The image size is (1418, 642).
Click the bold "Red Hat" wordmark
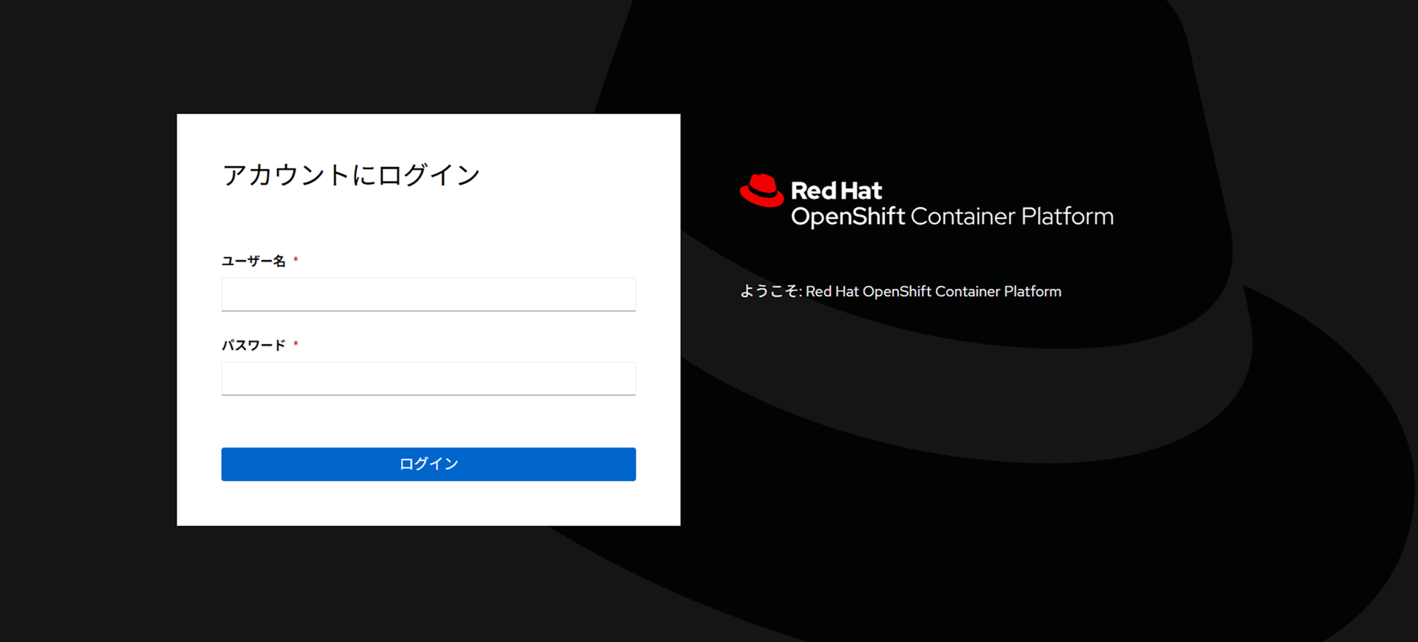pyautogui.click(x=836, y=191)
